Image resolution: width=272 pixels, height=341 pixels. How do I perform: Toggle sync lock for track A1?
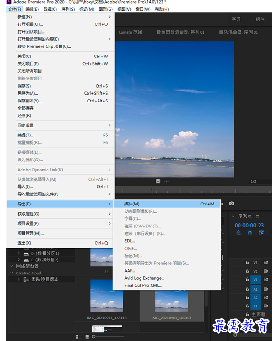pos(266,289)
